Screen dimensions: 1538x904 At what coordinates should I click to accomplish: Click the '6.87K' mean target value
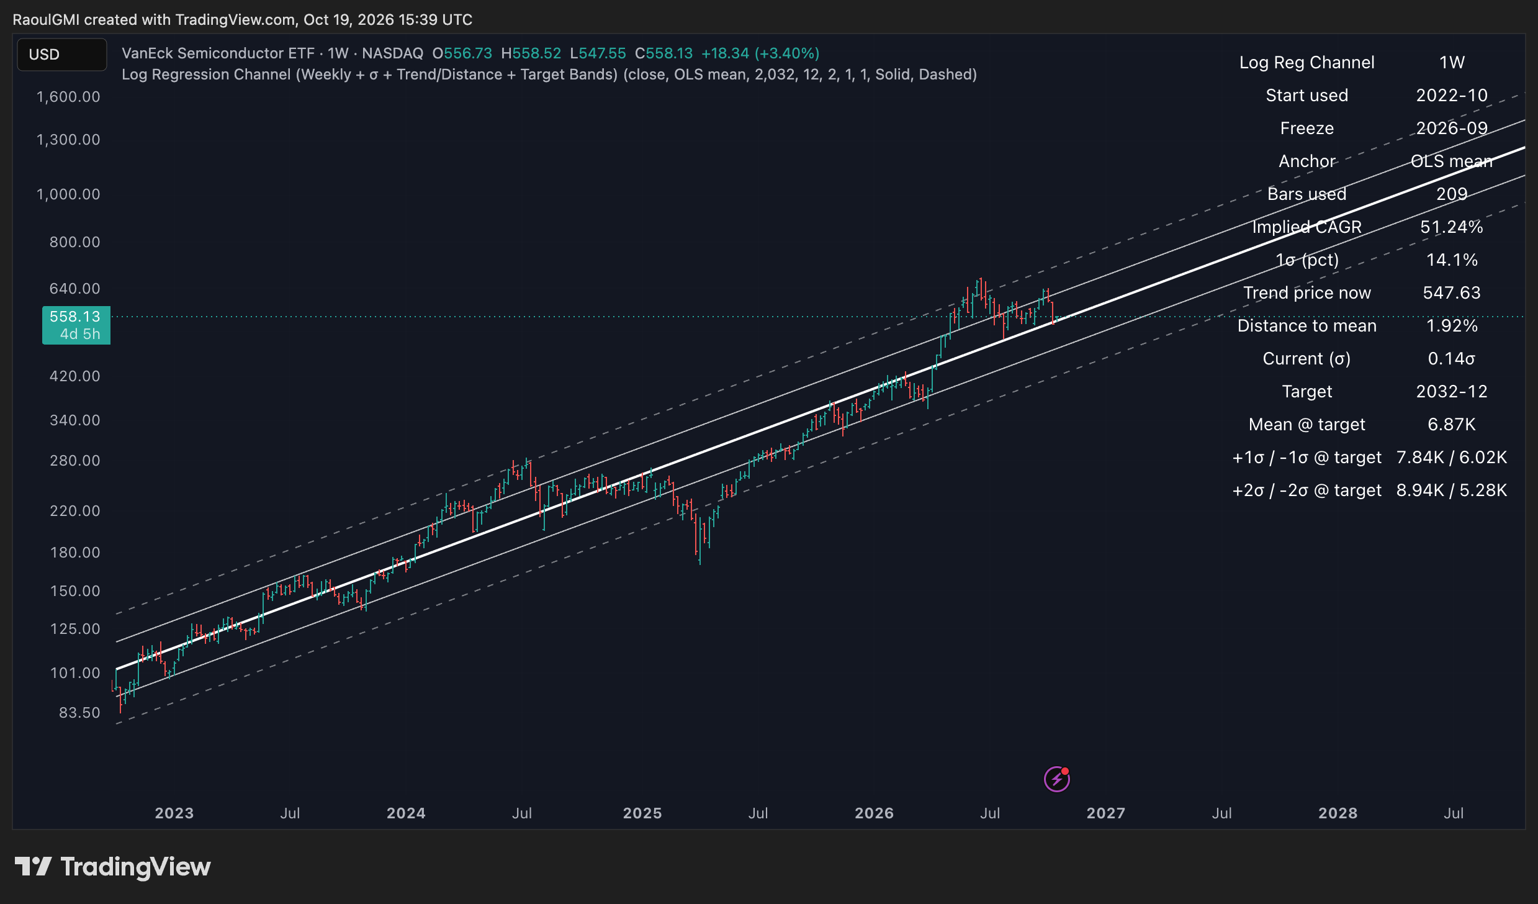[1452, 424]
